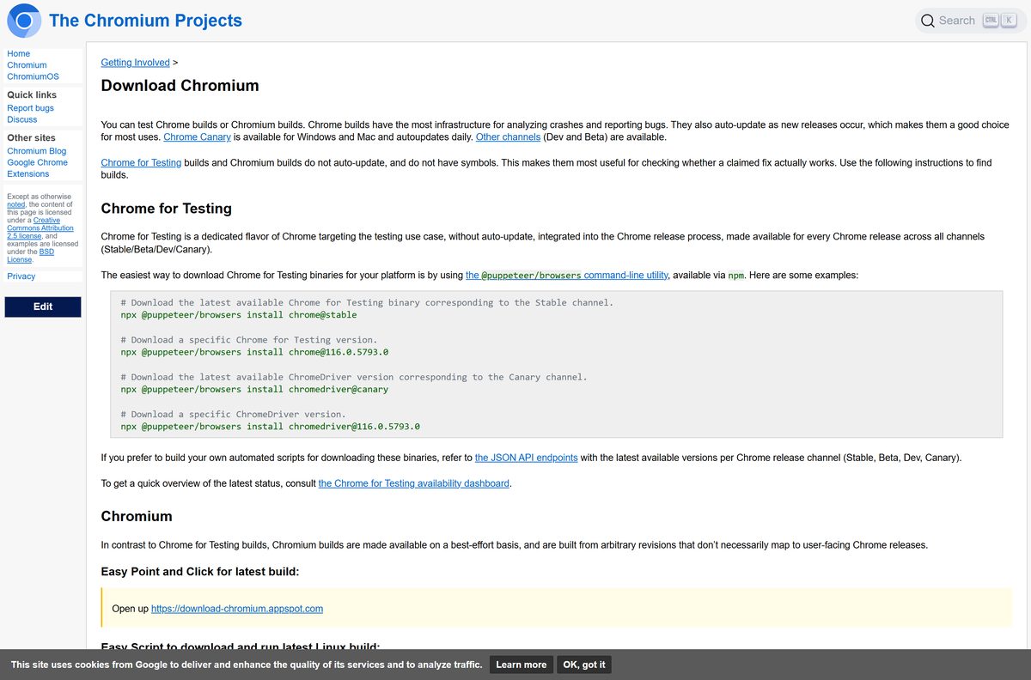Click the Chrome for Testing section heading
Viewport: 1031px width, 680px height.
point(166,209)
